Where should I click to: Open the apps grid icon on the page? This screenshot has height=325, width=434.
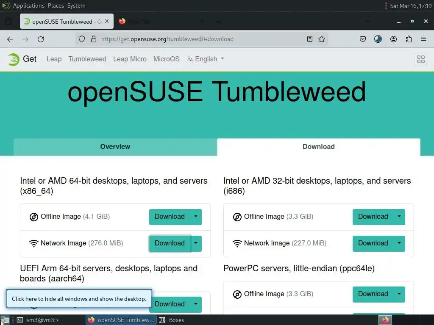pyautogui.click(x=421, y=59)
